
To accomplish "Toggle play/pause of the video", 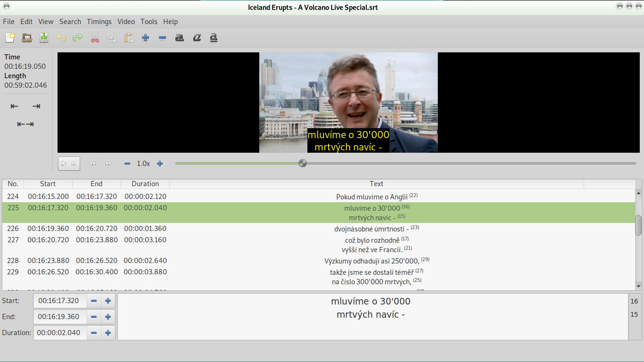I will click(69, 164).
